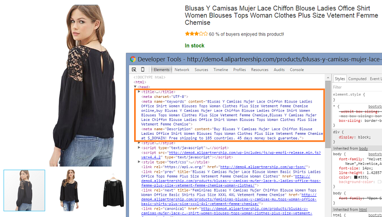Viewport: 382px width, 217px height.
Task: Open the wp-json href link
Action: click(263, 167)
